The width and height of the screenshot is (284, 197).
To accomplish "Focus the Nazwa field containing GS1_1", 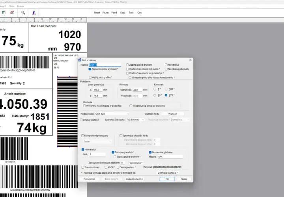I will [105, 65].
